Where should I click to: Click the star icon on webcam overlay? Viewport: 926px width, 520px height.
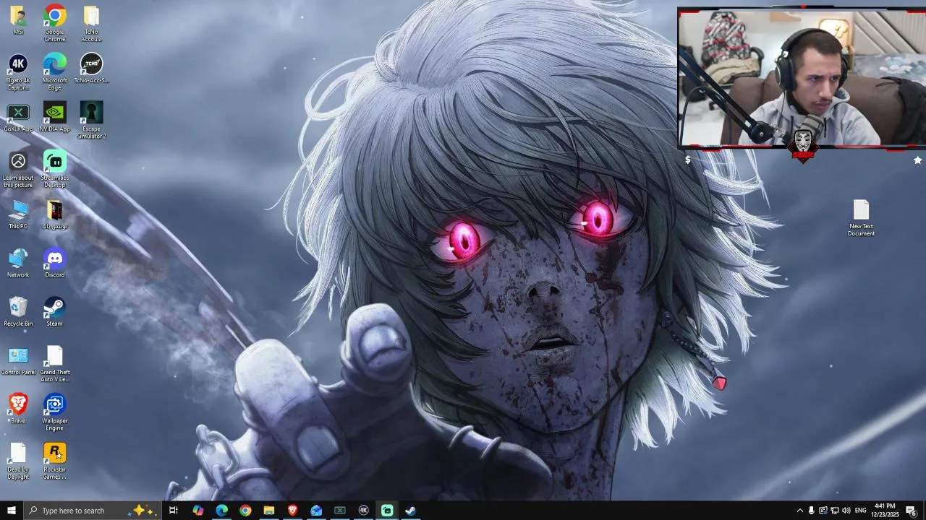pos(917,160)
